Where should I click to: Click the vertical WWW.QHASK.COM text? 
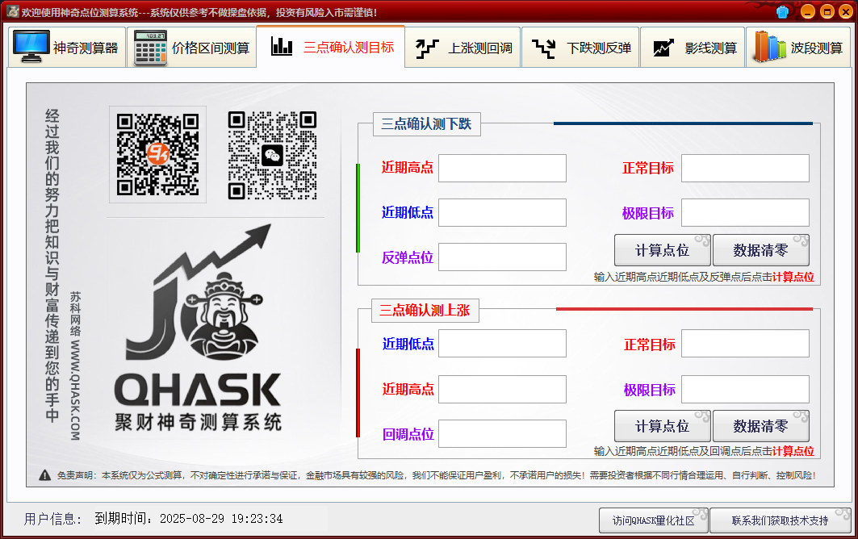coord(75,390)
